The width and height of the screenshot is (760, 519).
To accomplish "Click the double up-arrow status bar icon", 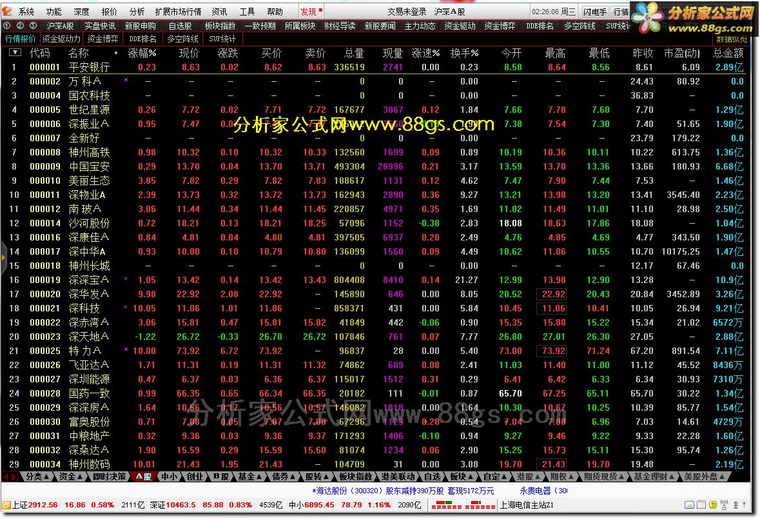I will (x=736, y=505).
